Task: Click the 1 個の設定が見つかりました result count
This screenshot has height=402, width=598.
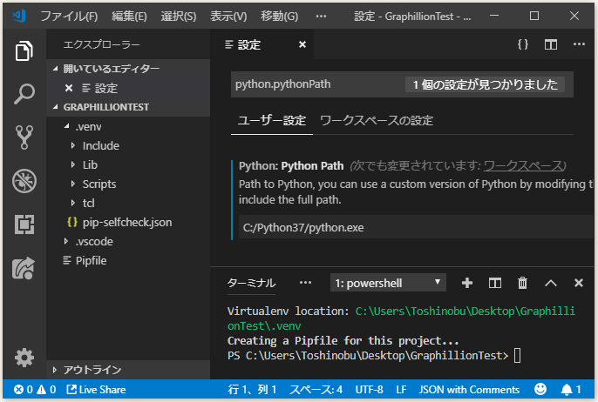Action: (485, 84)
